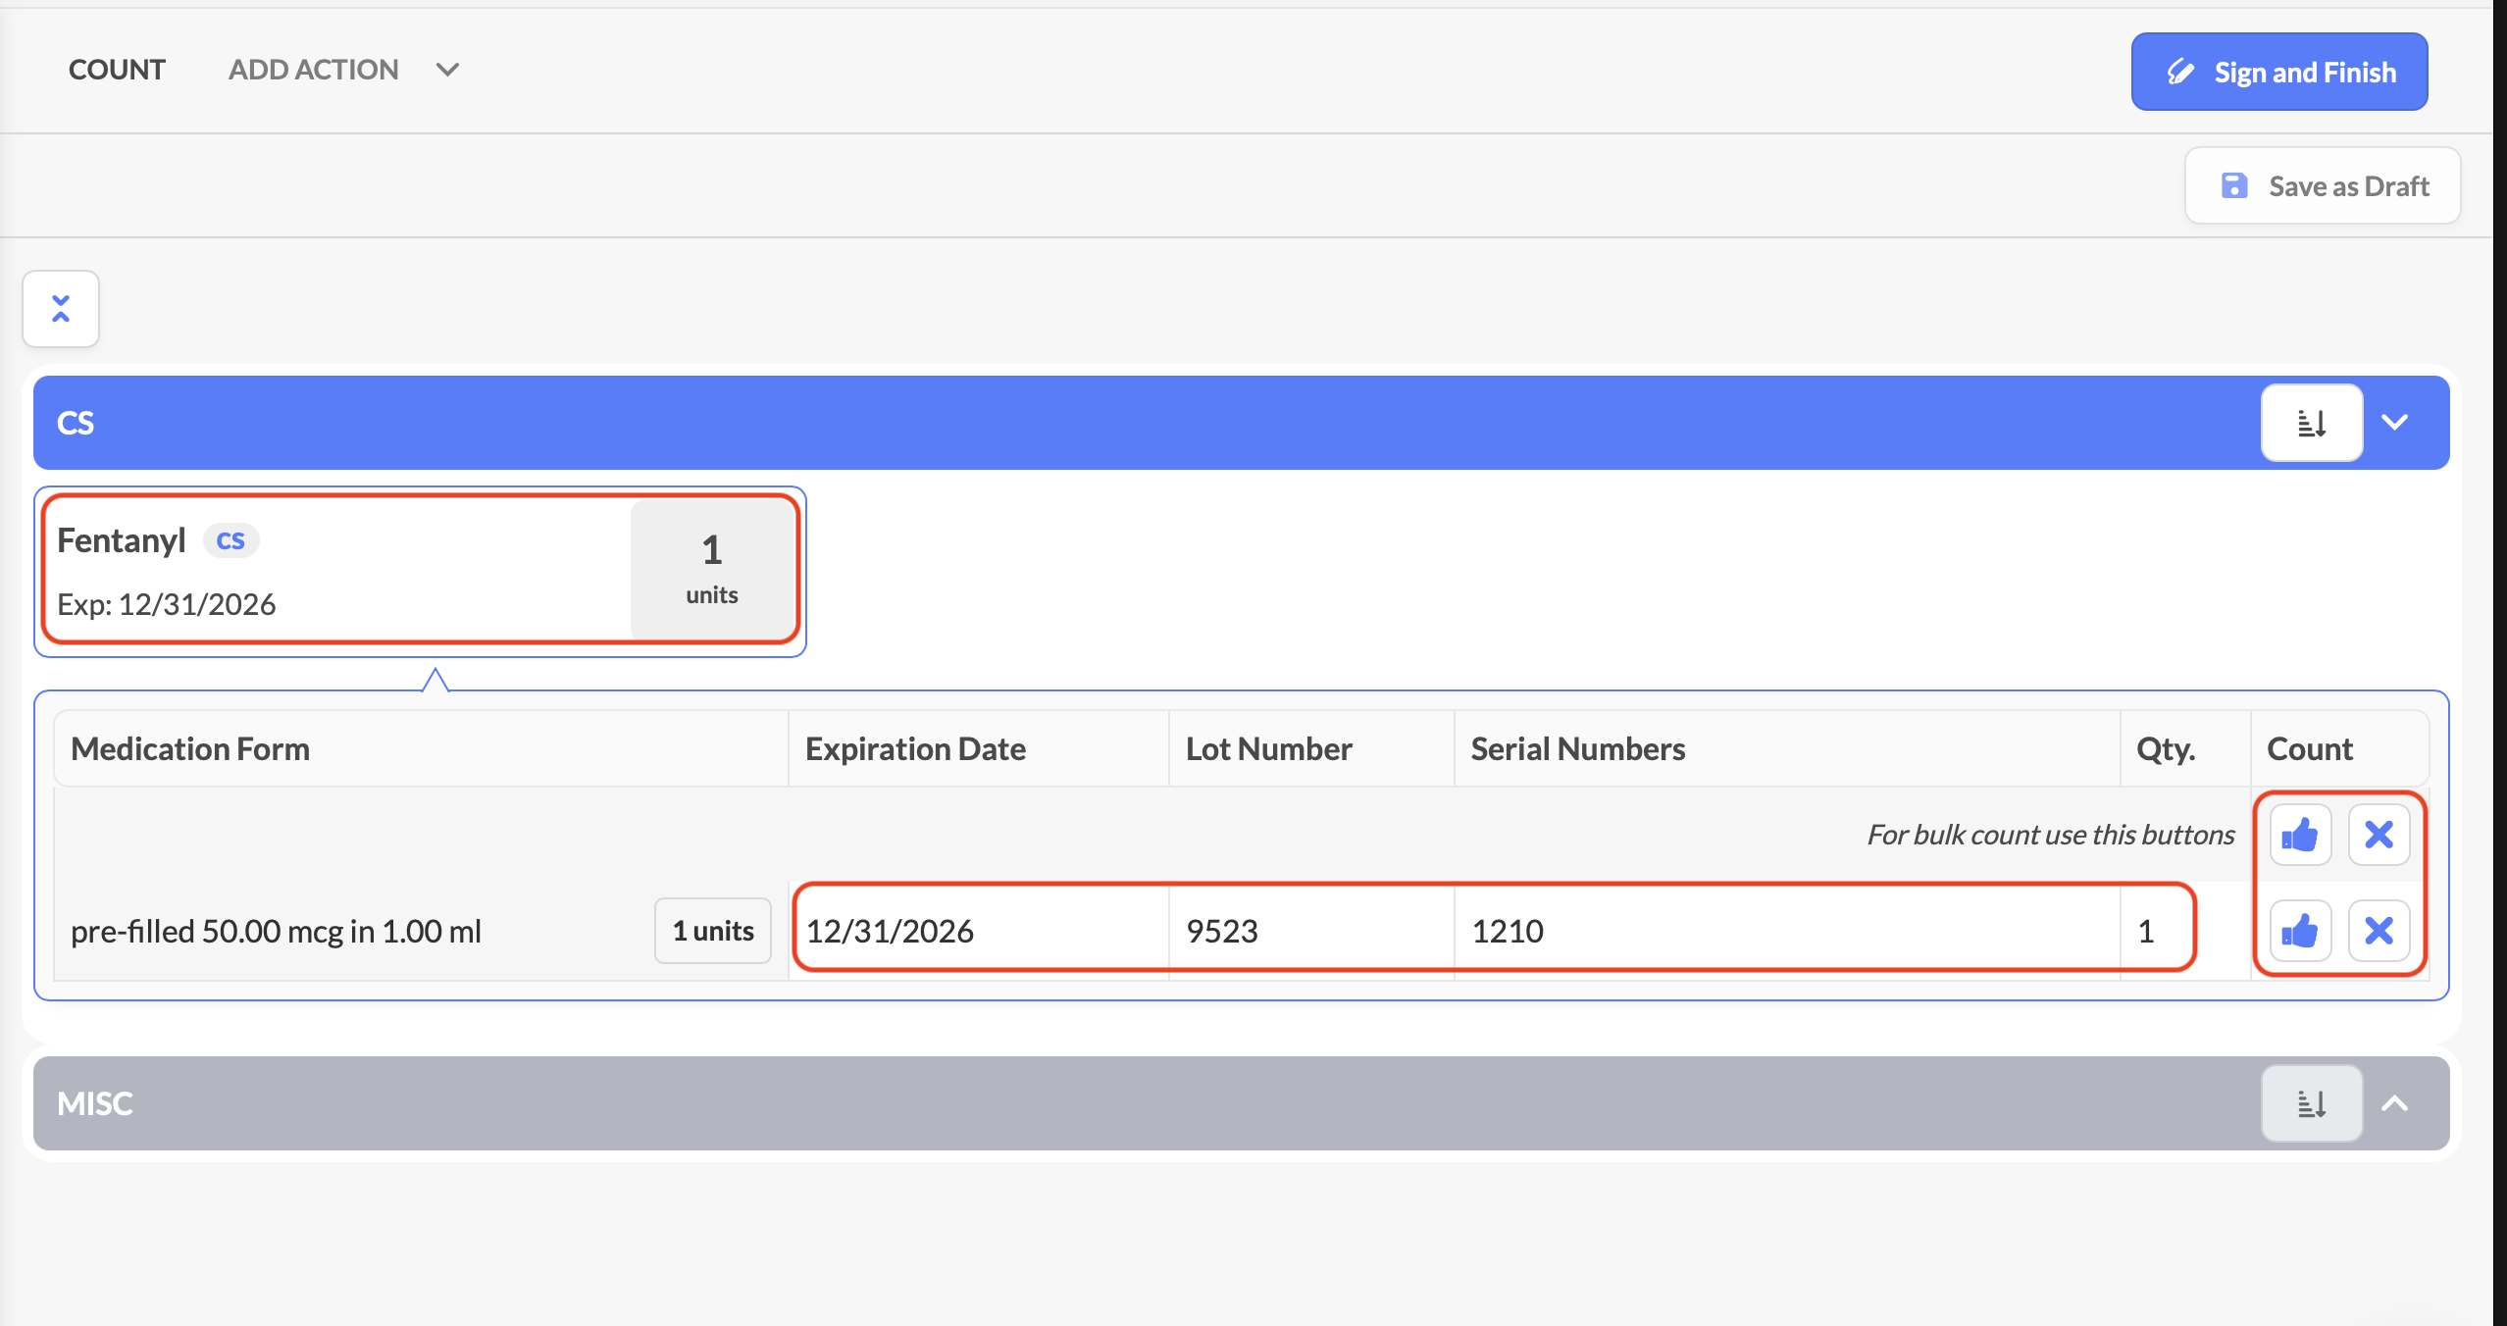The image size is (2507, 1326).
Task: Click the sort icon in CS header
Action: [x=2311, y=423]
